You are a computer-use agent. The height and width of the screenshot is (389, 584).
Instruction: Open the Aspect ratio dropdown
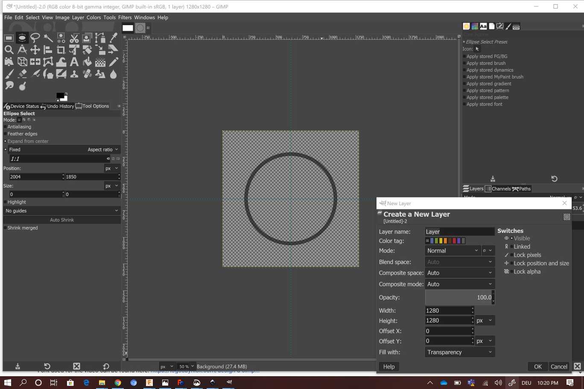[x=103, y=150]
